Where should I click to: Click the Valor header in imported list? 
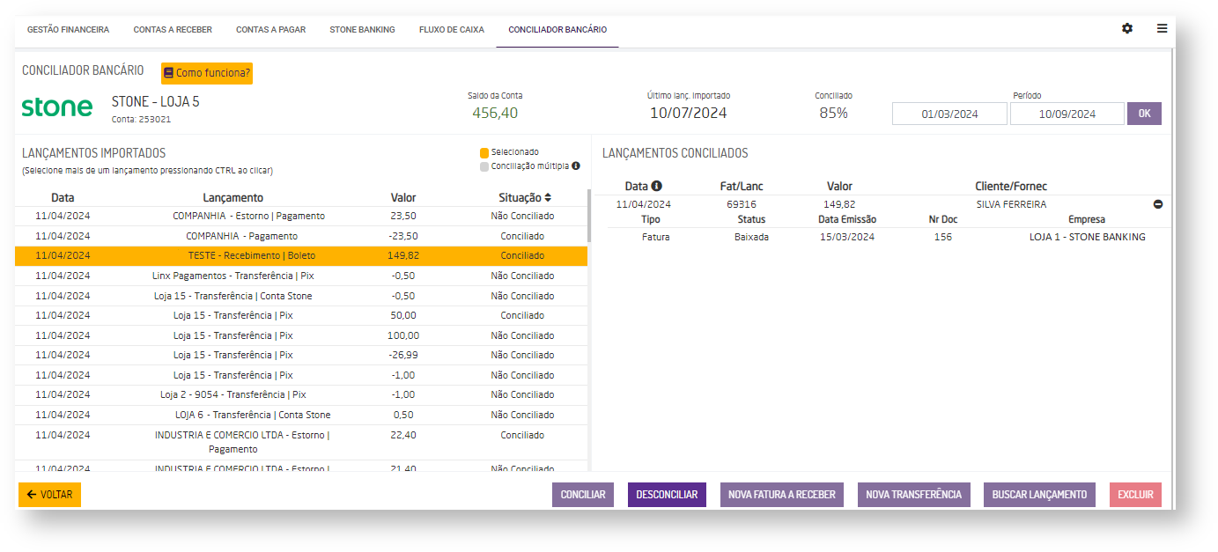click(403, 197)
